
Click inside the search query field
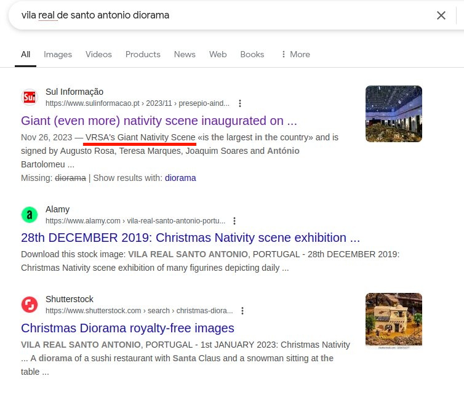[215, 15]
